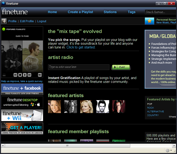
Task: Toggle the speaker volume icon in player
Action: (40, 75)
